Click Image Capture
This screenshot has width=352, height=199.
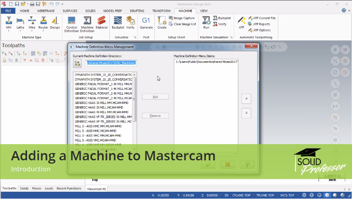(x=182, y=18)
